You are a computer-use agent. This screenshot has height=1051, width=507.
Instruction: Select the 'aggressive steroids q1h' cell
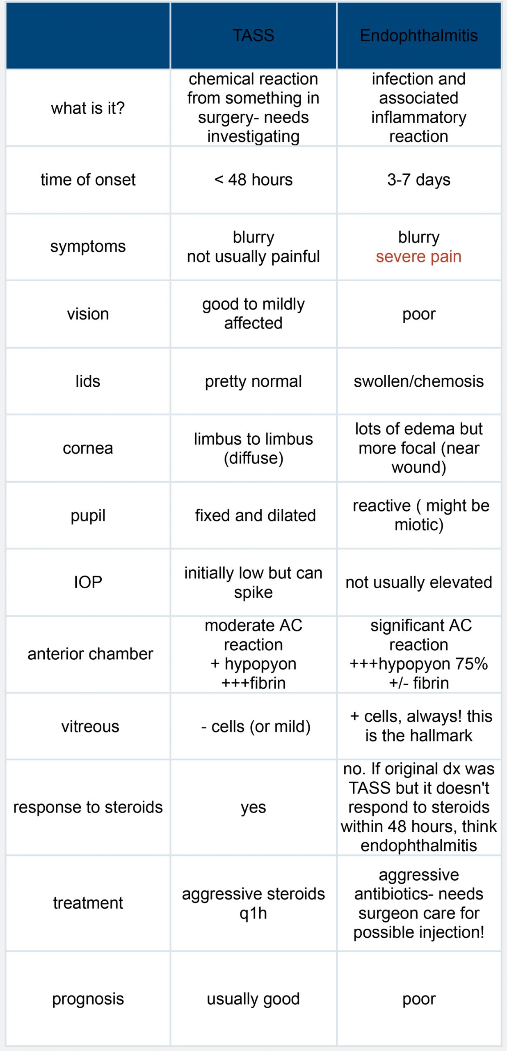click(x=253, y=903)
